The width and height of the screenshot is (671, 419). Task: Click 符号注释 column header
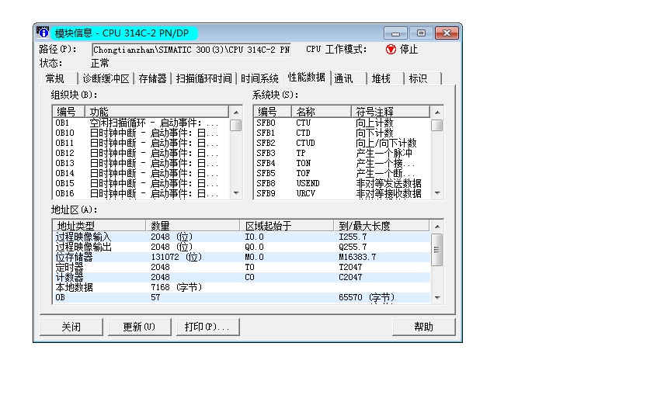[391, 112]
